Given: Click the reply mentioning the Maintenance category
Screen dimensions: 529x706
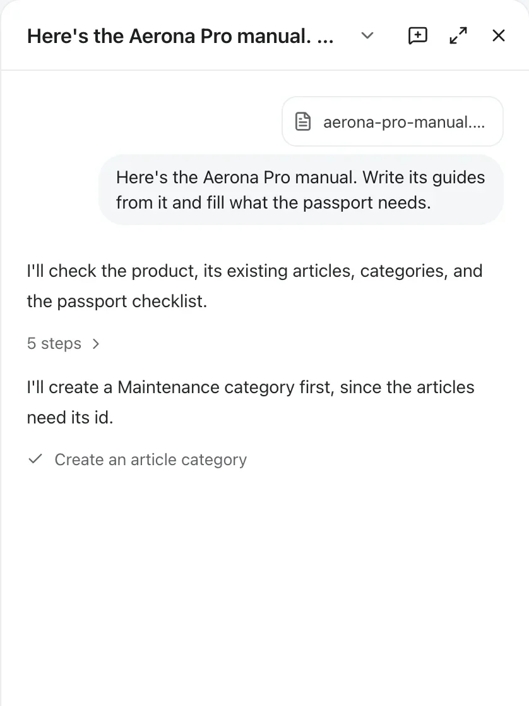Looking at the screenshot, I should click(251, 402).
